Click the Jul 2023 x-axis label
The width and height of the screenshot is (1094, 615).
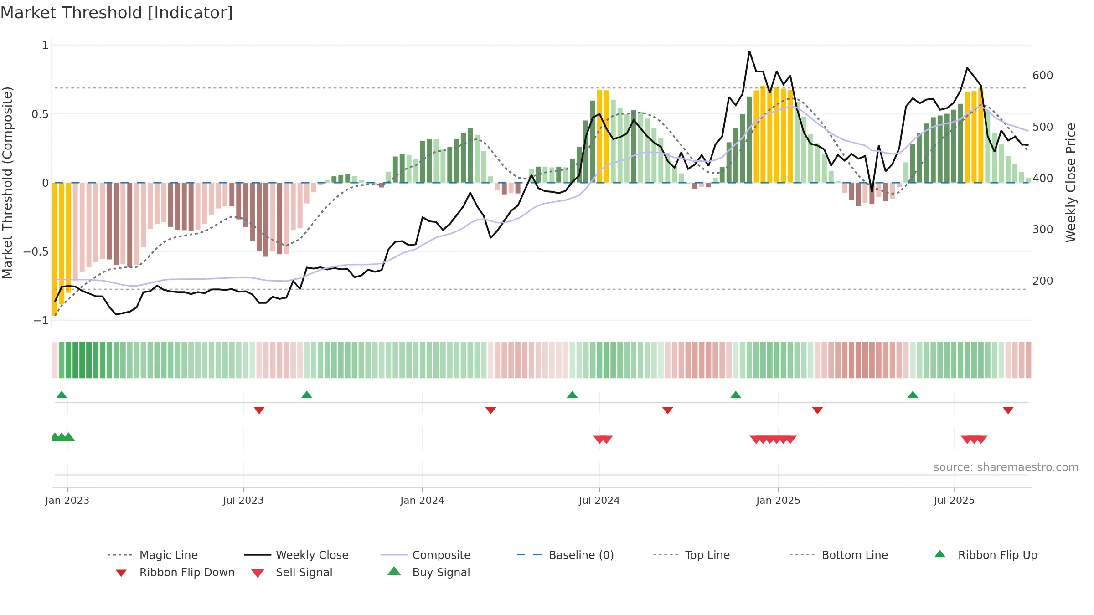[243, 500]
